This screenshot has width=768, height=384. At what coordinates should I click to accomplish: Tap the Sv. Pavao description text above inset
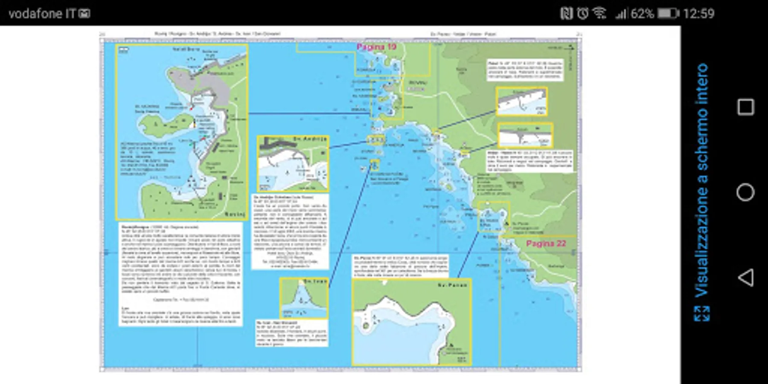pyautogui.click(x=401, y=266)
